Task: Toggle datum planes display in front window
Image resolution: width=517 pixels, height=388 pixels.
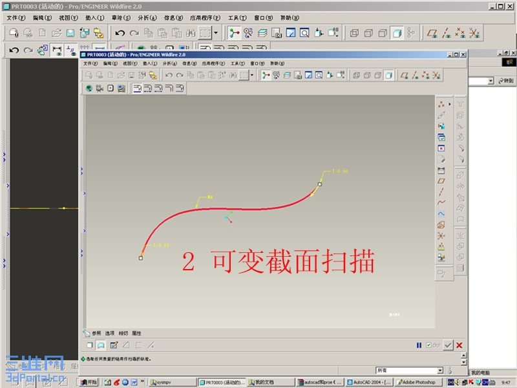Action: pyautogui.click(x=405, y=75)
